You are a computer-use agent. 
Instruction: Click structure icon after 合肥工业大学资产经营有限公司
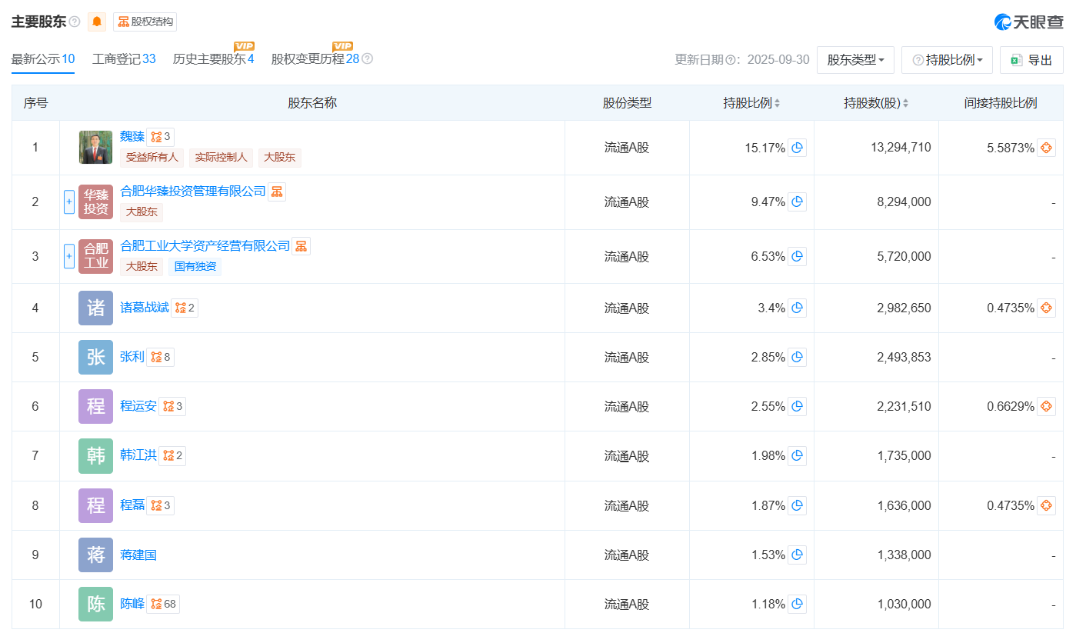coord(301,246)
